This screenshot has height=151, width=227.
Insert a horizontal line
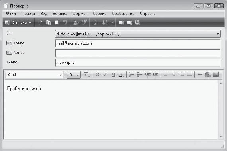pos(200,75)
